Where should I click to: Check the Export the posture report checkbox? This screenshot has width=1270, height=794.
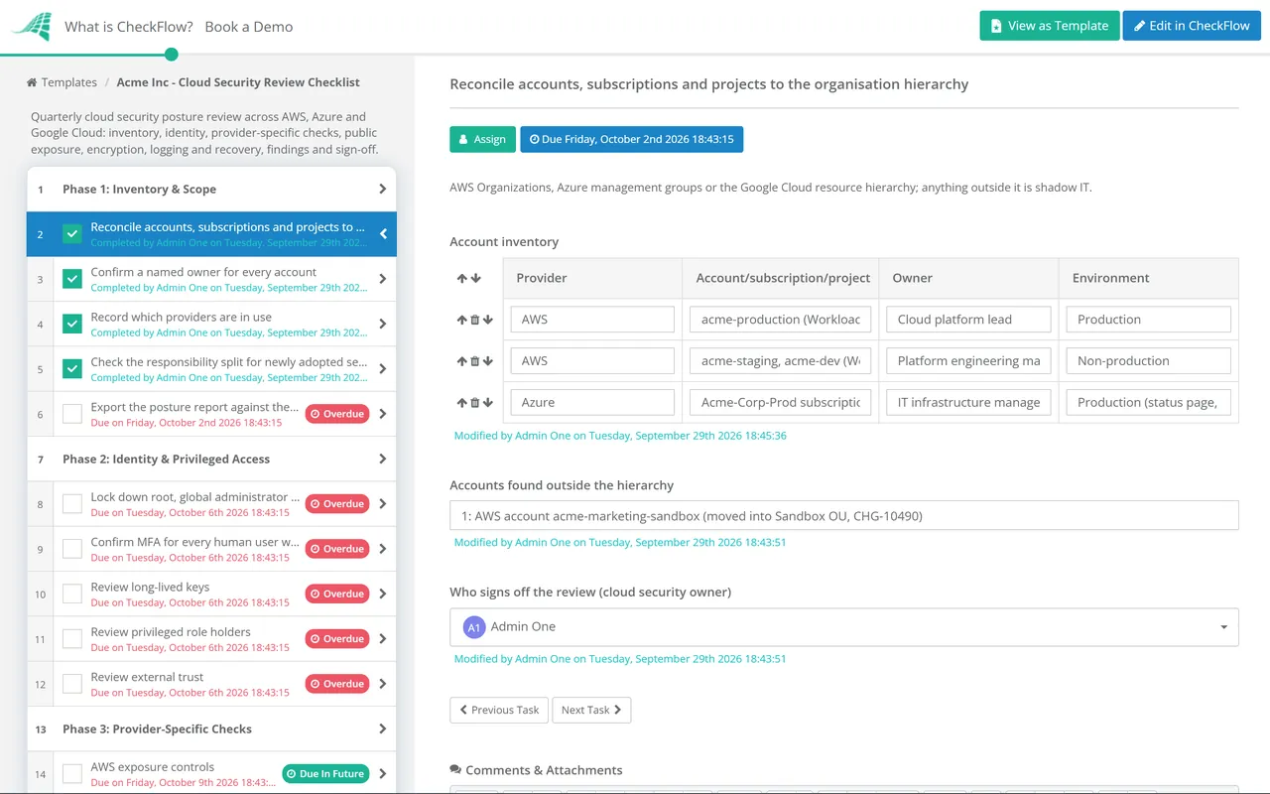[72, 414]
